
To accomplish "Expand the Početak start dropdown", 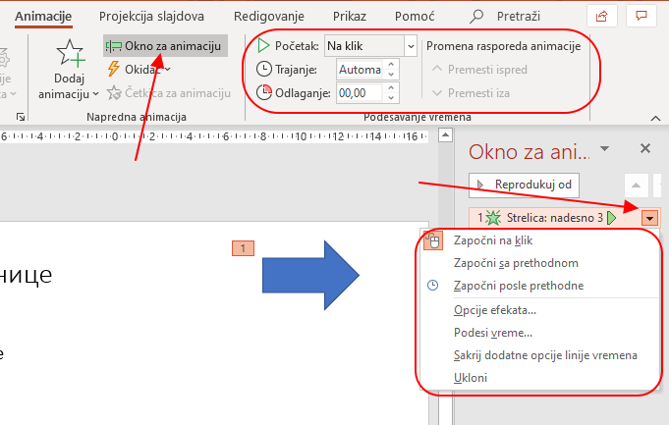I will point(411,46).
